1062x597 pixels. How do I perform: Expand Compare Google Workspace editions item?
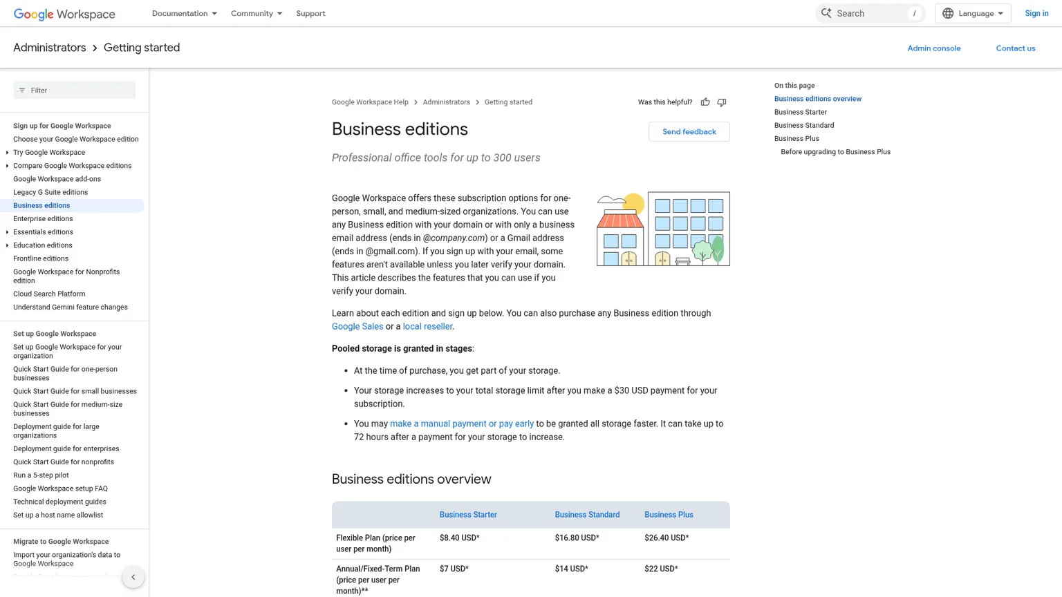point(8,166)
